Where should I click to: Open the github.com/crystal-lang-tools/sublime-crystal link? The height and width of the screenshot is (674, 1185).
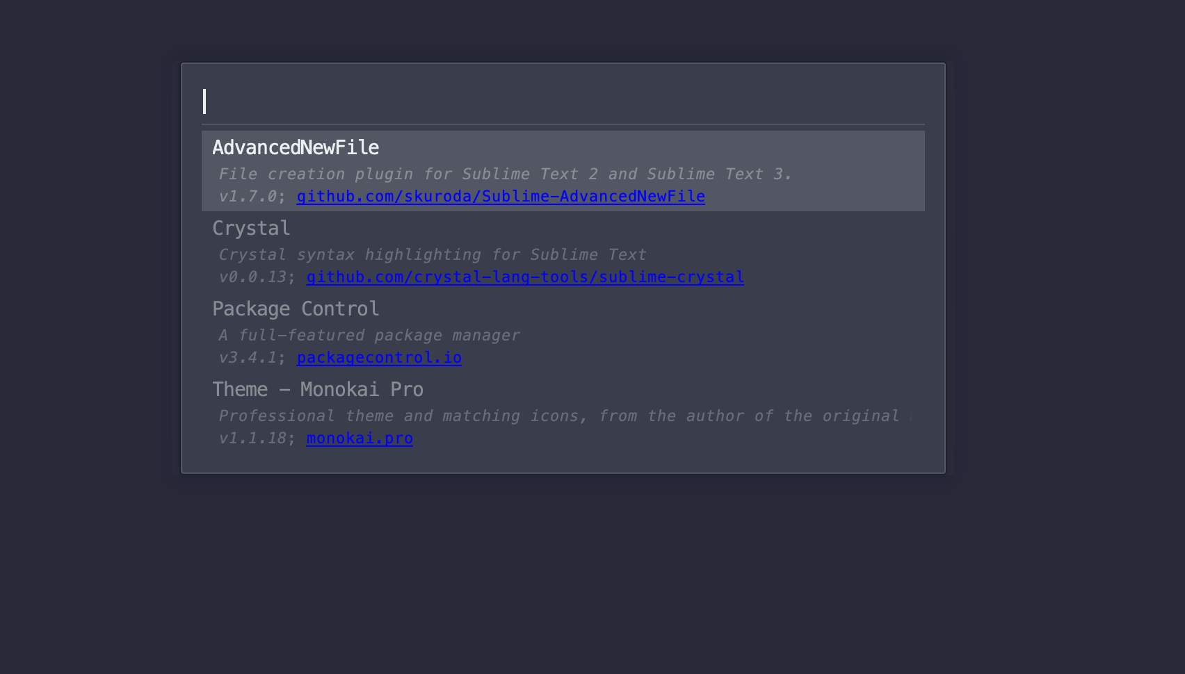click(524, 277)
